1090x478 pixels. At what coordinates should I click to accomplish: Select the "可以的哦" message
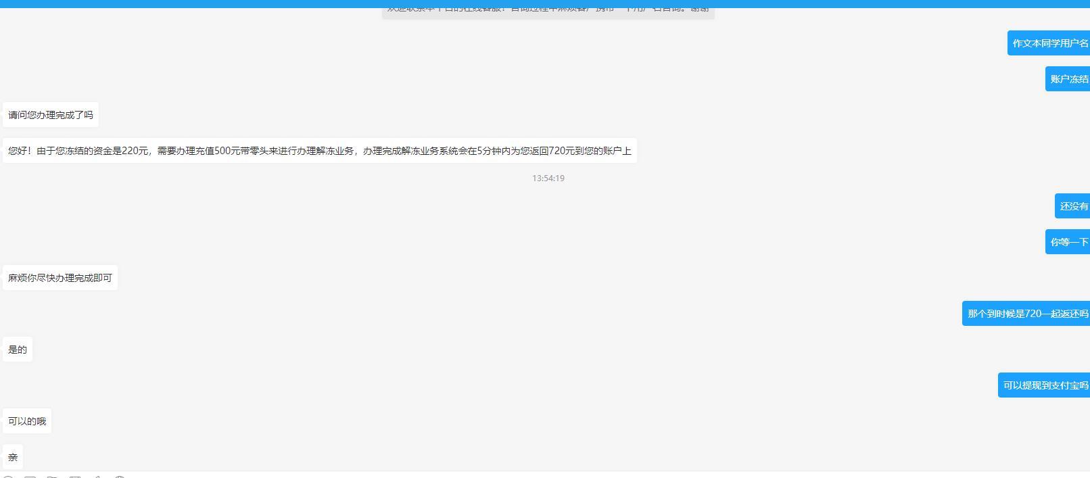click(x=27, y=421)
